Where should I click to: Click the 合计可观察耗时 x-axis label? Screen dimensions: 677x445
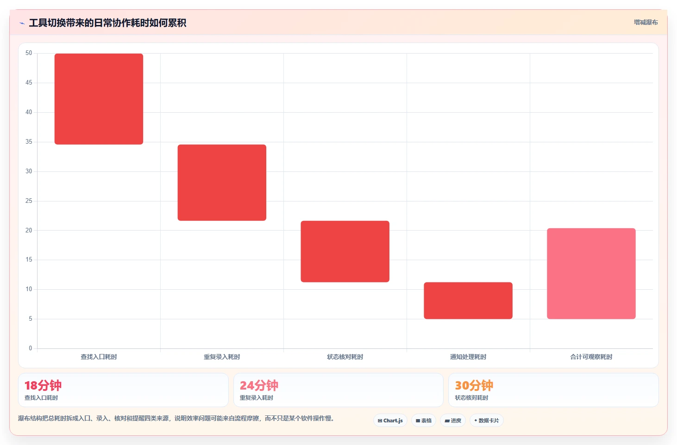tap(591, 357)
